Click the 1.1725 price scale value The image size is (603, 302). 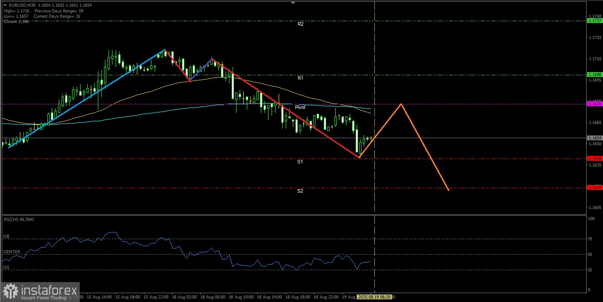coord(595,37)
